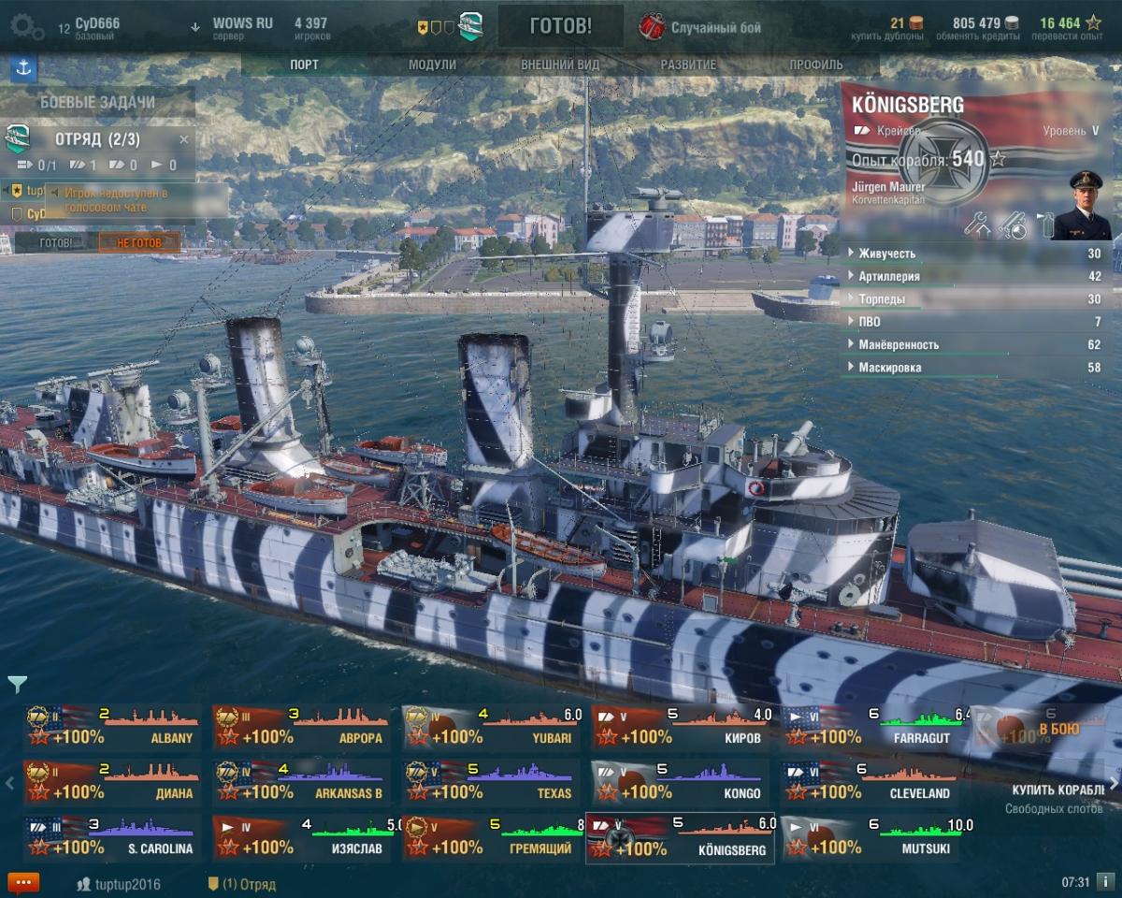The width and height of the screenshot is (1122, 898).
Task: Switch to the МОДУЛИ tab
Action: 433,65
